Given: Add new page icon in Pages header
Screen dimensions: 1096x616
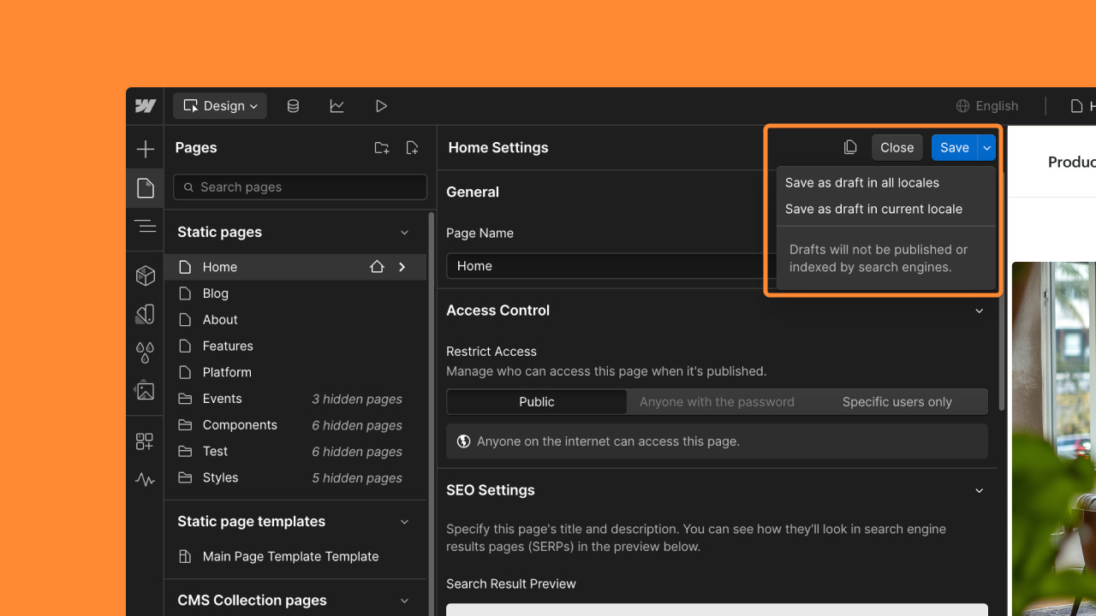Looking at the screenshot, I should [x=412, y=148].
